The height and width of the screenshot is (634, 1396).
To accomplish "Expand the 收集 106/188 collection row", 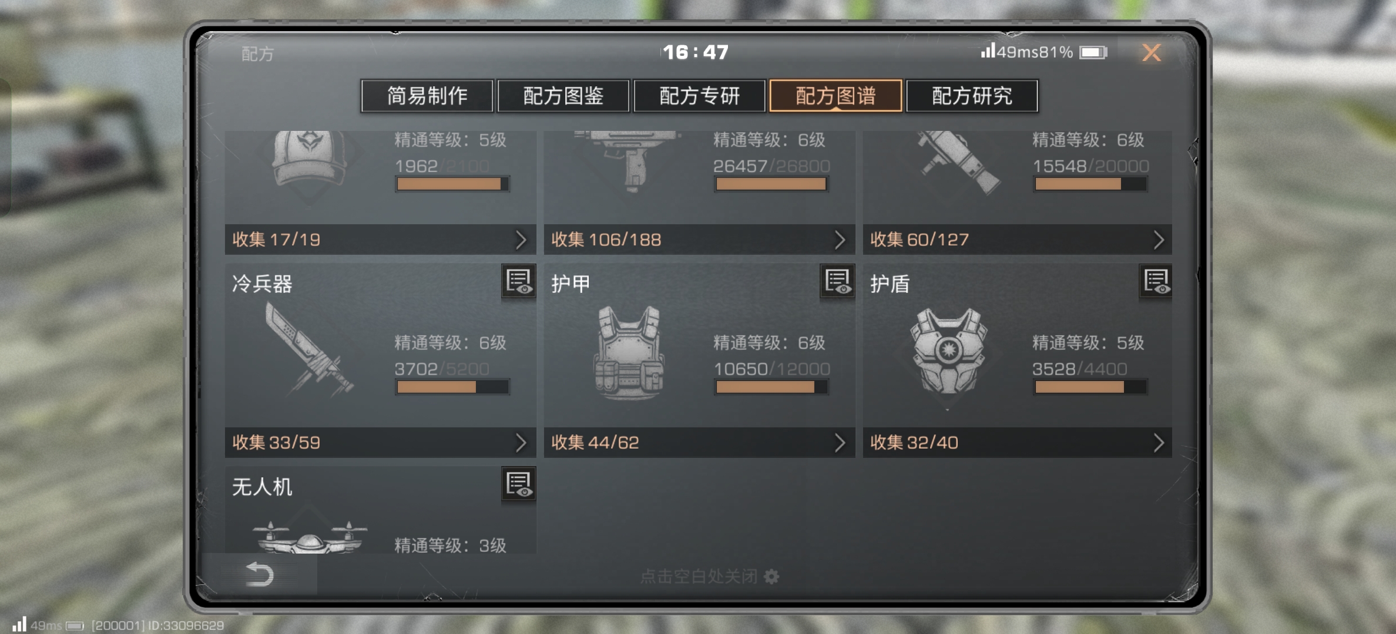I will 699,240.
